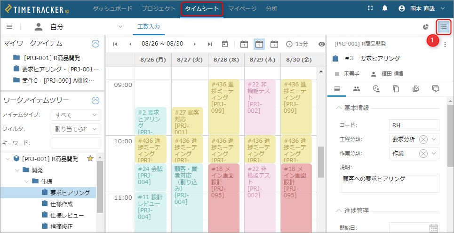The height and width of the screenshot is (233, 454).
Task: Clear the 作業分類 value
Action: [x=423, y=154]
